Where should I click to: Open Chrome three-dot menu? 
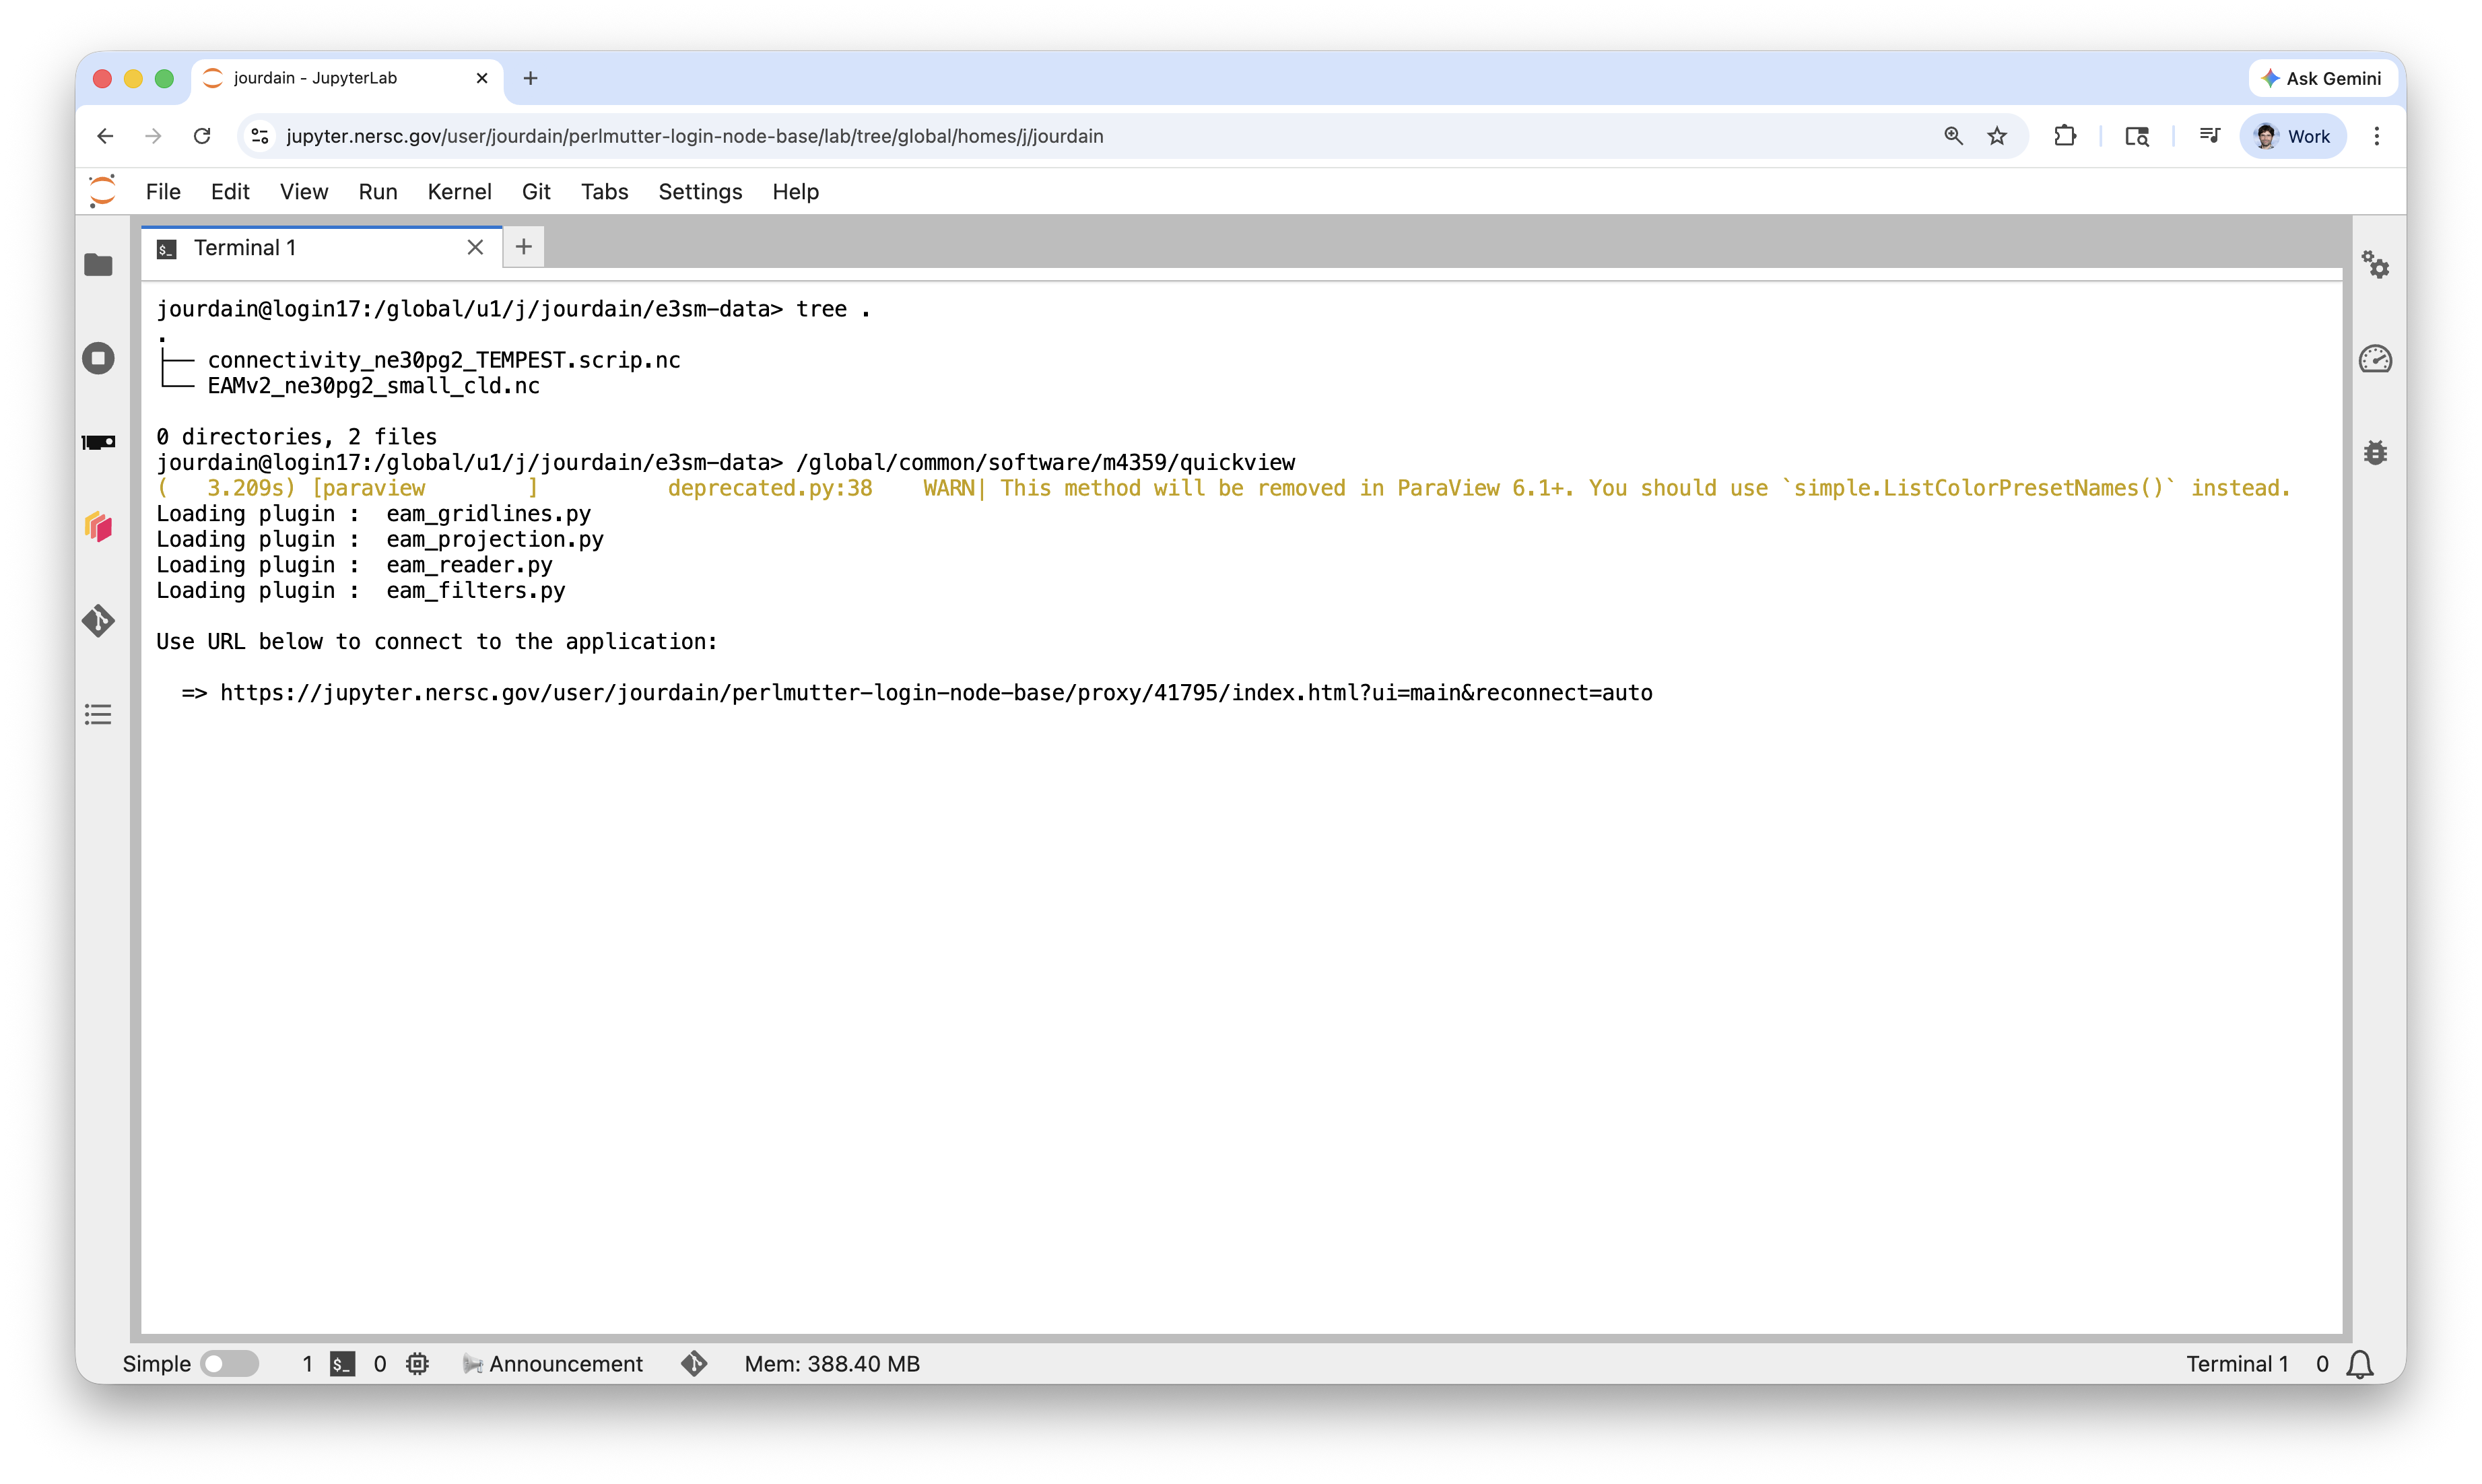(x=2377, y=136)
